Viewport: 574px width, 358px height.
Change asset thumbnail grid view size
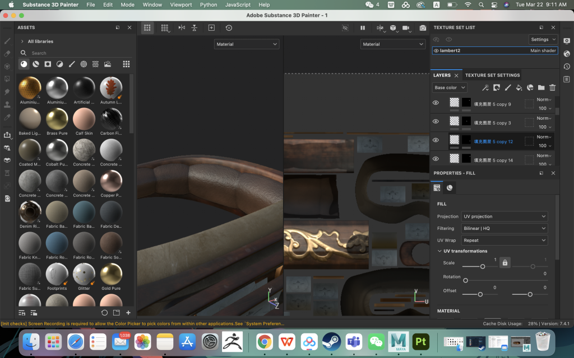[126, 64]
